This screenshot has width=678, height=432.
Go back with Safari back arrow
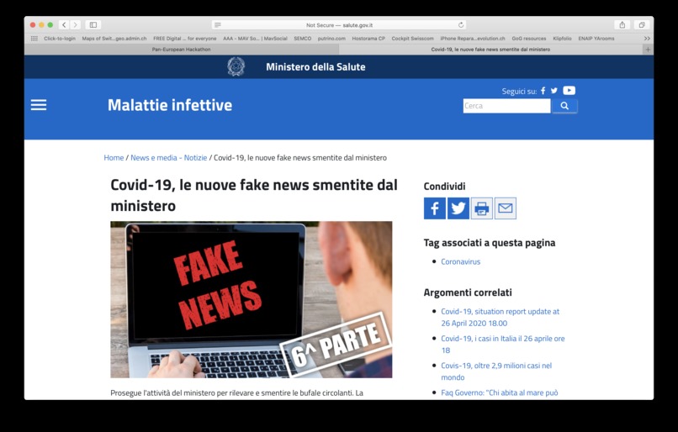64,25
